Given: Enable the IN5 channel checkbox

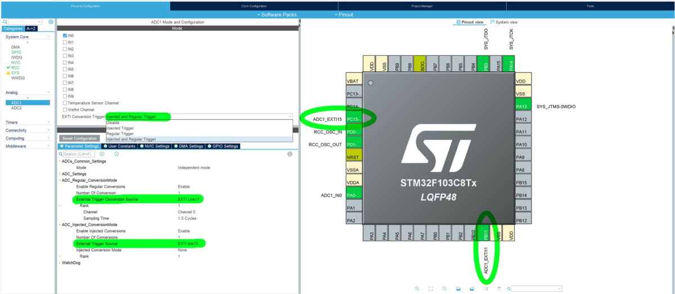Looking at the screenshot, I should pyautogui.click(x=65, y=69).
